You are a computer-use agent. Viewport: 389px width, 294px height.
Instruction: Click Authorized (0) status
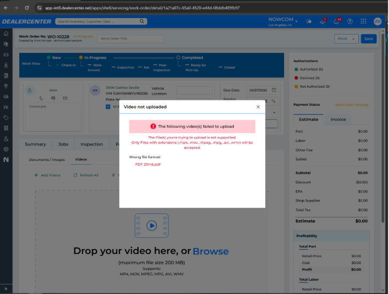coord(309,69)
